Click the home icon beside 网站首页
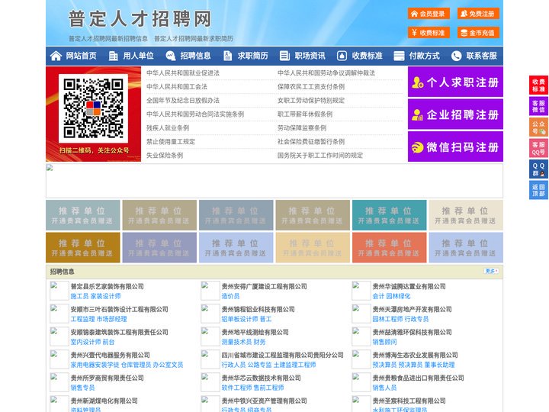The width and height of the screenshot is (549, 412). pos(56,56)
